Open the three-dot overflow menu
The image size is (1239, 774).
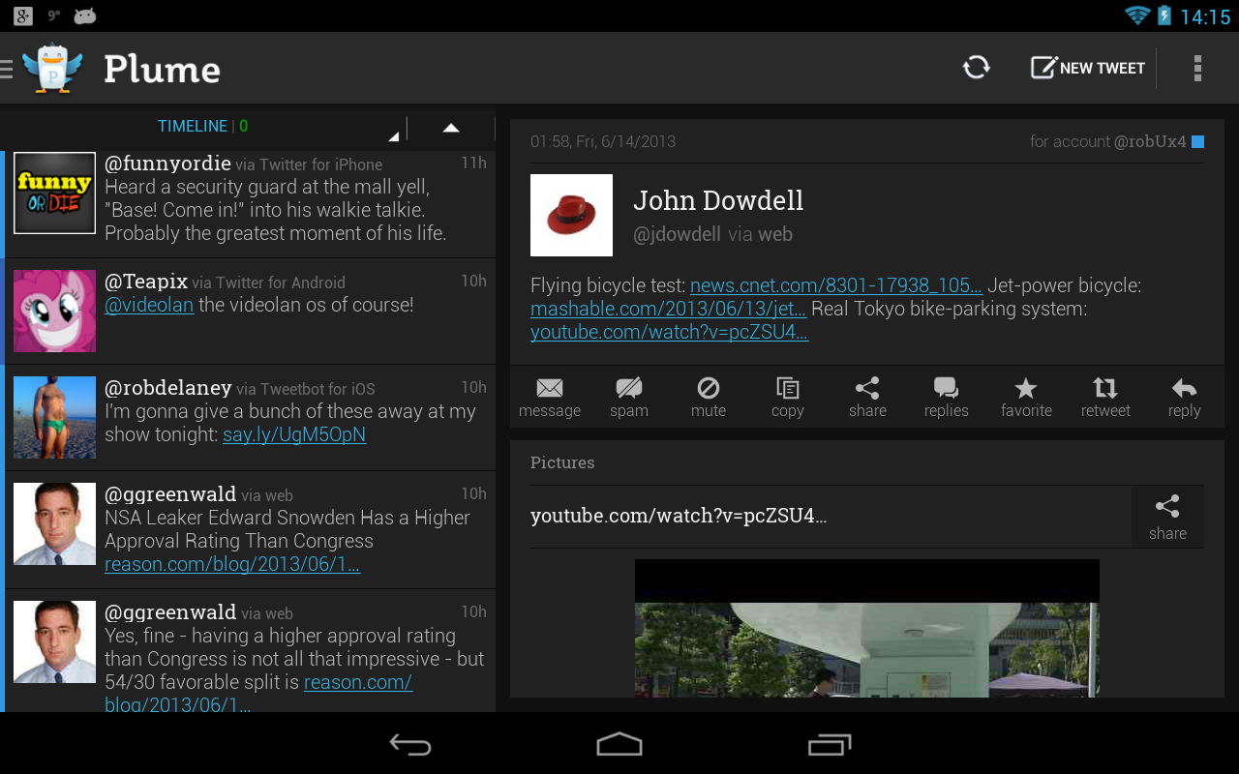point(1197,68)
